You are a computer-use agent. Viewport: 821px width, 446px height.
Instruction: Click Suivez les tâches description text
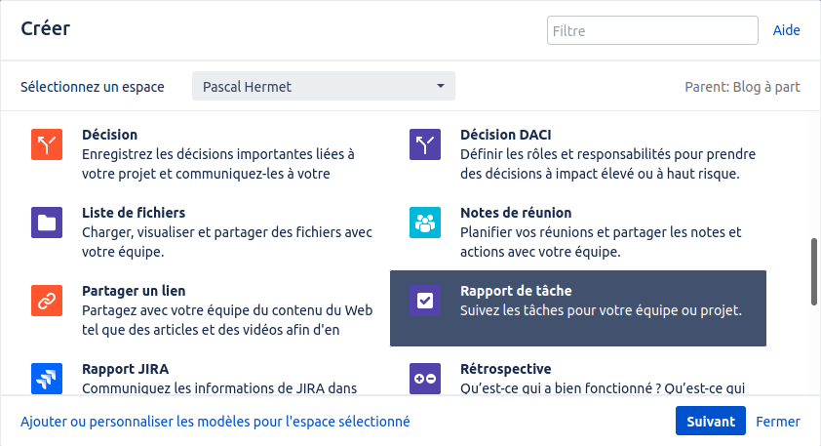[x=601, y=310]
